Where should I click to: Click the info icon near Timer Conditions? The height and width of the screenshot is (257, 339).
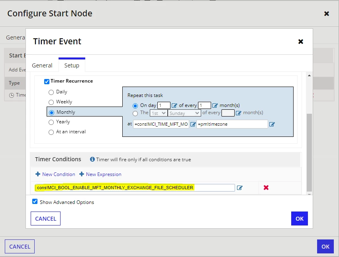pos(92,159)
